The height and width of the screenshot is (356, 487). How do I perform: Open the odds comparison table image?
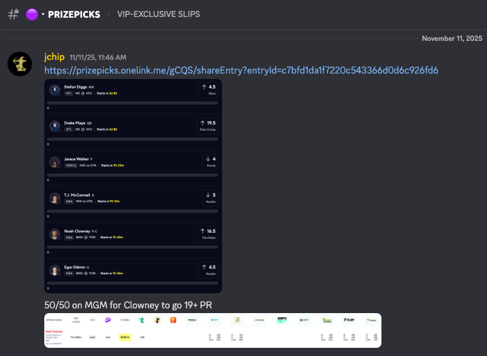point(213,330)
